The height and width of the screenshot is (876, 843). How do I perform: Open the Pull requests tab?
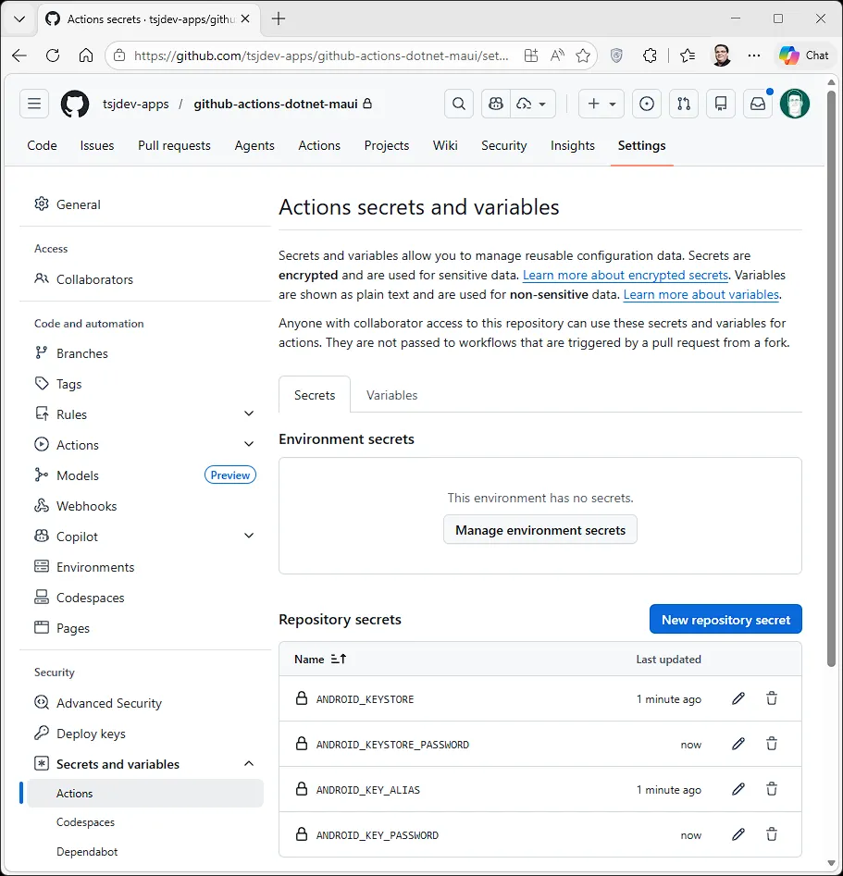(x=174, y=145)
